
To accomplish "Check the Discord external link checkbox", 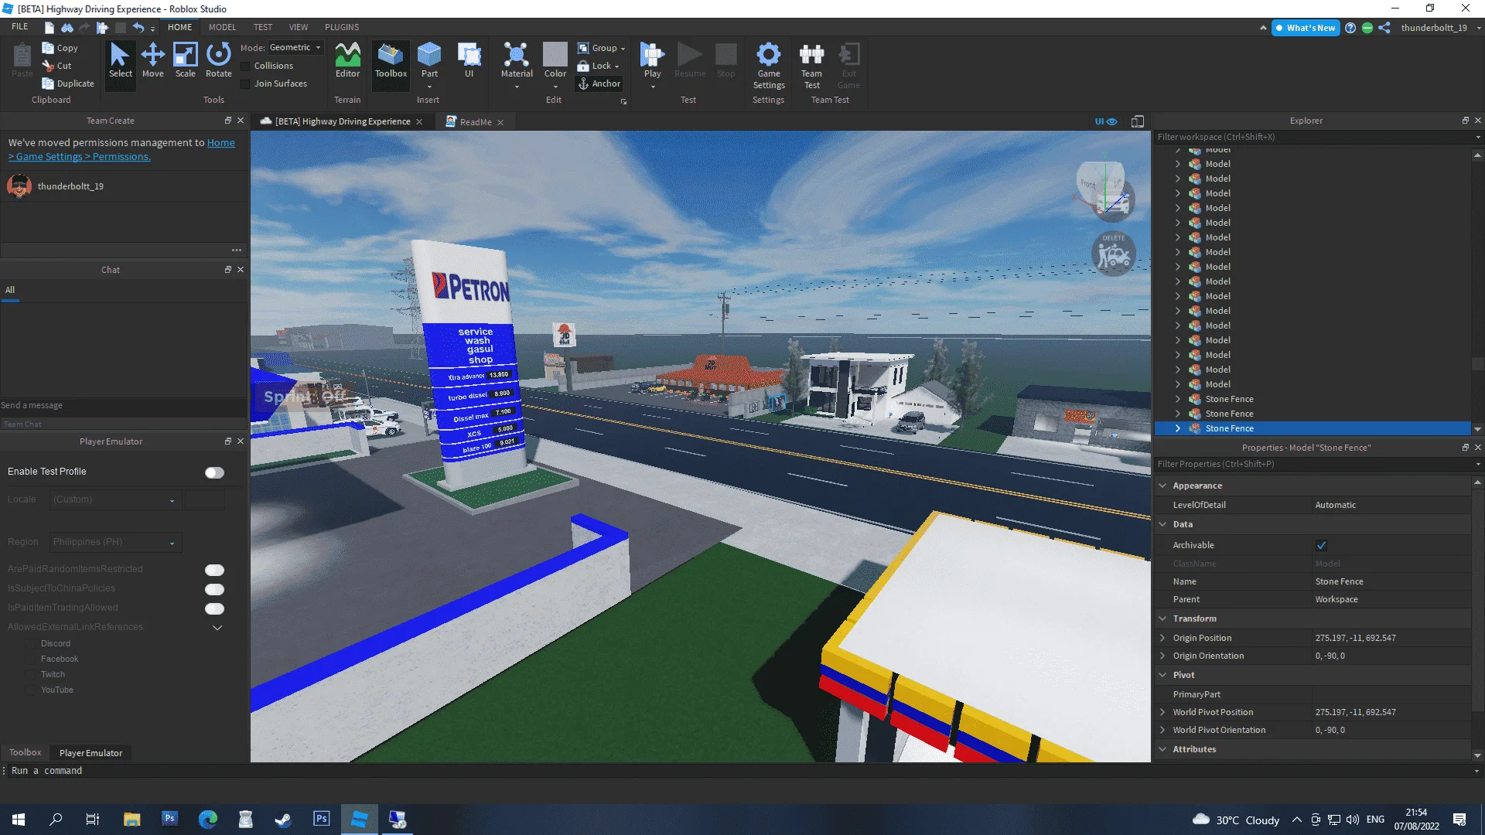I will [x=31, y=643].
